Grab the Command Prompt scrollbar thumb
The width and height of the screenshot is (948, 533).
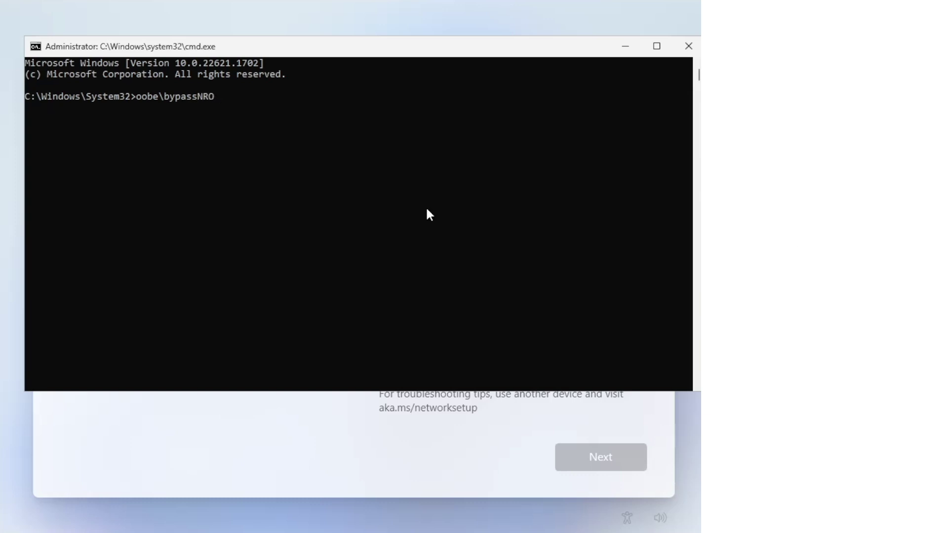click(699, 75)
